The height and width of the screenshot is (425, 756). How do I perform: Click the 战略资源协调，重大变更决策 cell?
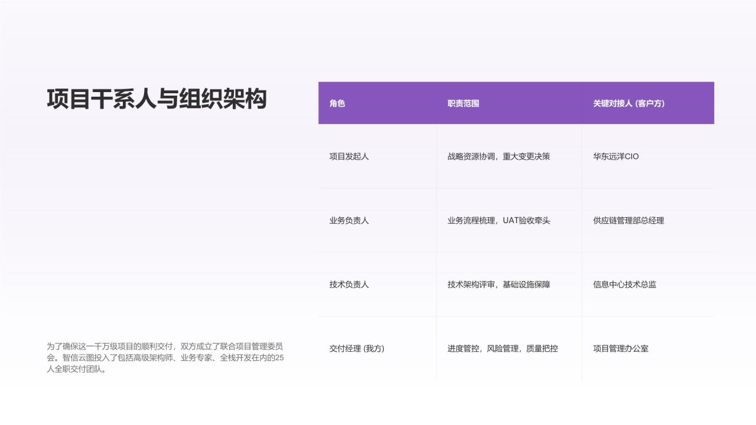(509, 156)
